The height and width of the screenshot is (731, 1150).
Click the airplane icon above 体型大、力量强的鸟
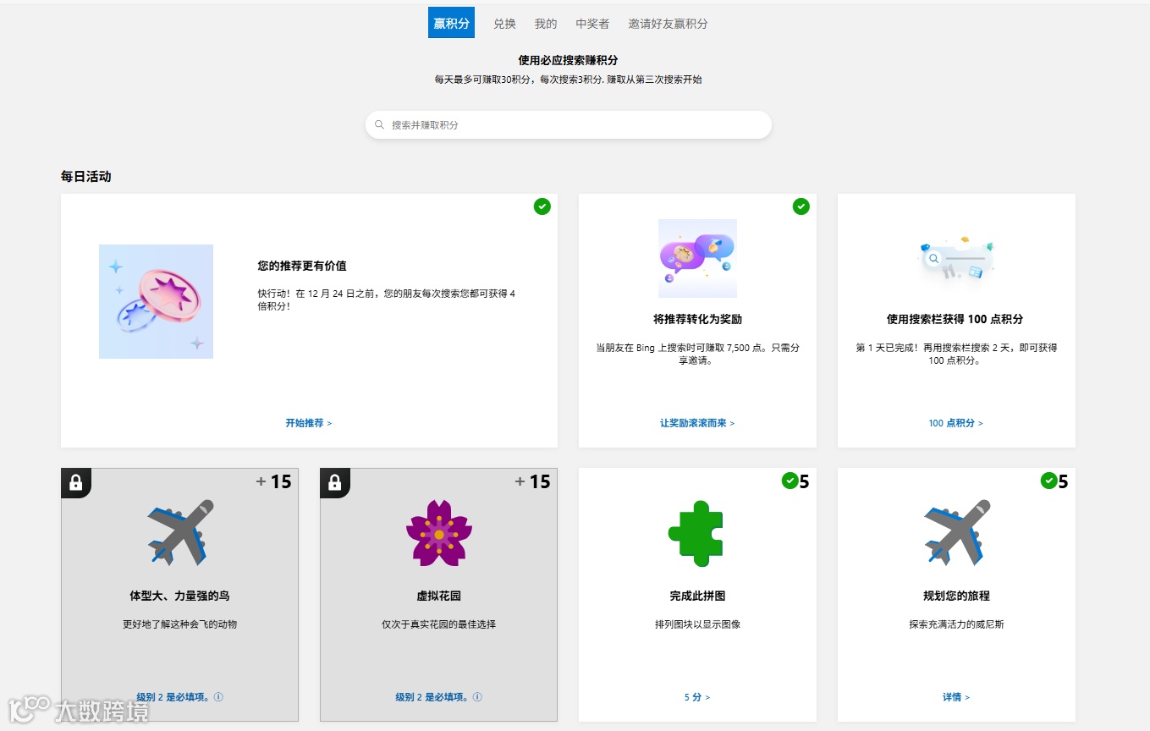click(x=180, y=532)
